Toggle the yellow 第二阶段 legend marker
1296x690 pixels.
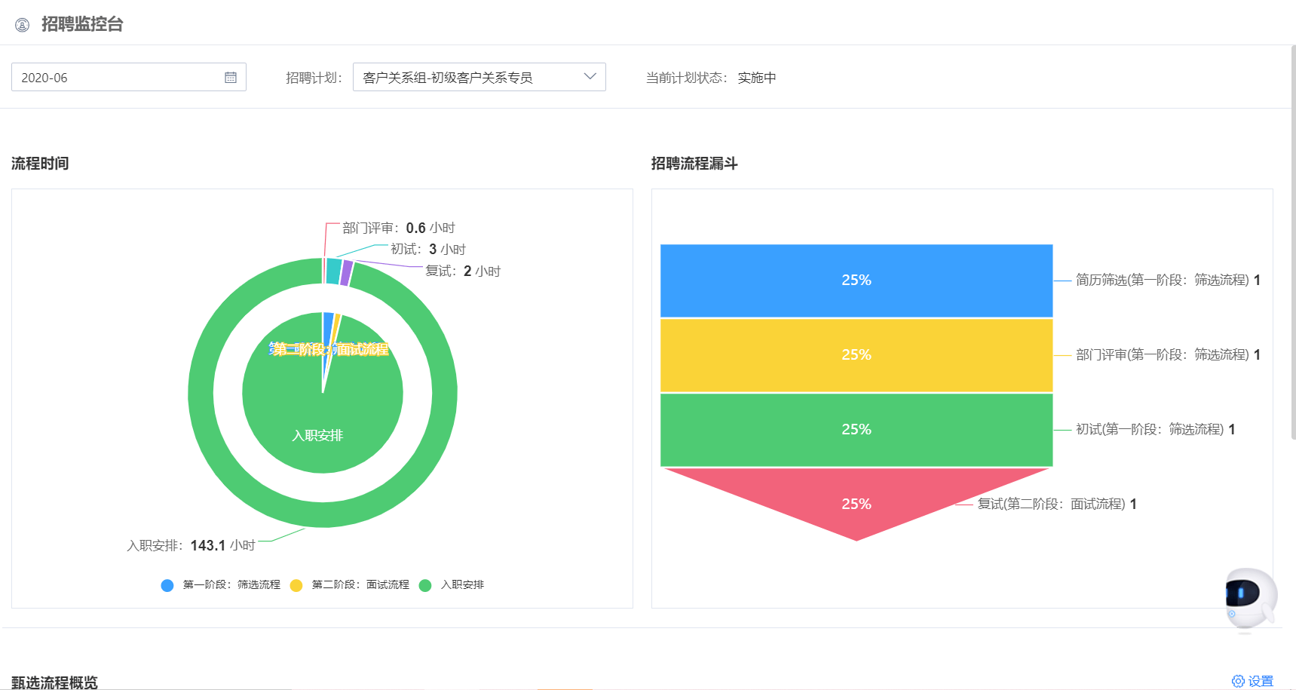[x=296, y=585]
